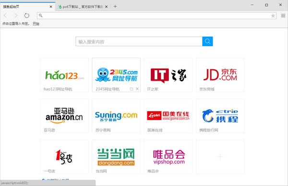Click the blue search magnifier button
Screen dimensions: 288x186
(x=207, y=41)
